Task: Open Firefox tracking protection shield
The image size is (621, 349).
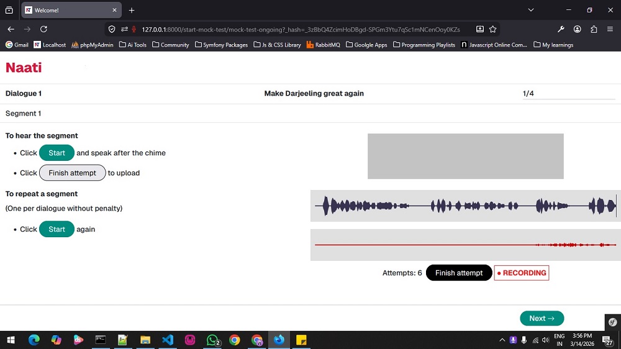Action: pos(112,29)
